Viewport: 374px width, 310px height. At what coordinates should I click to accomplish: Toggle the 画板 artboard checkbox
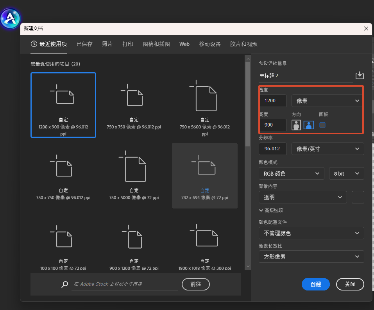click(x=322, y=125)
